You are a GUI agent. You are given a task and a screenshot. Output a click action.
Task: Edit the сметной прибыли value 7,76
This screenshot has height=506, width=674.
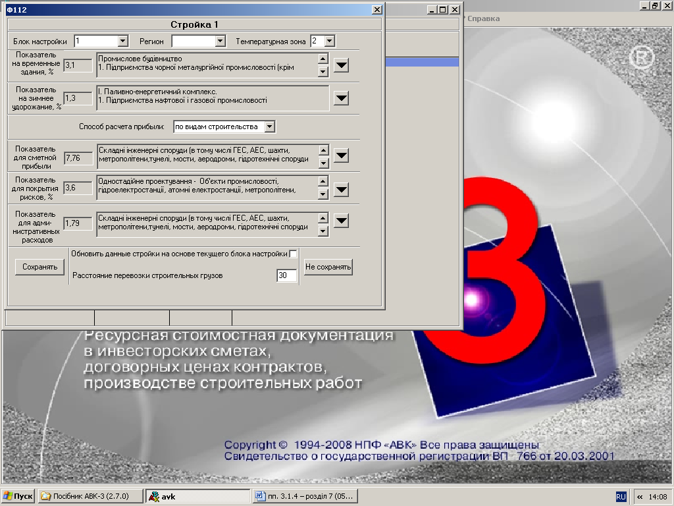[78, 158]
